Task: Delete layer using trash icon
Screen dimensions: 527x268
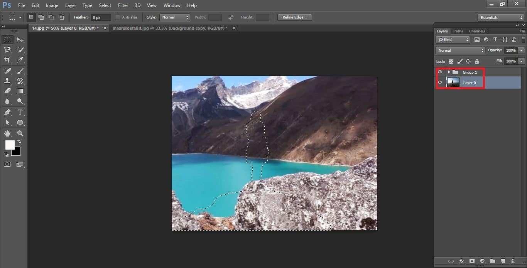Action: tap(514, 261)
